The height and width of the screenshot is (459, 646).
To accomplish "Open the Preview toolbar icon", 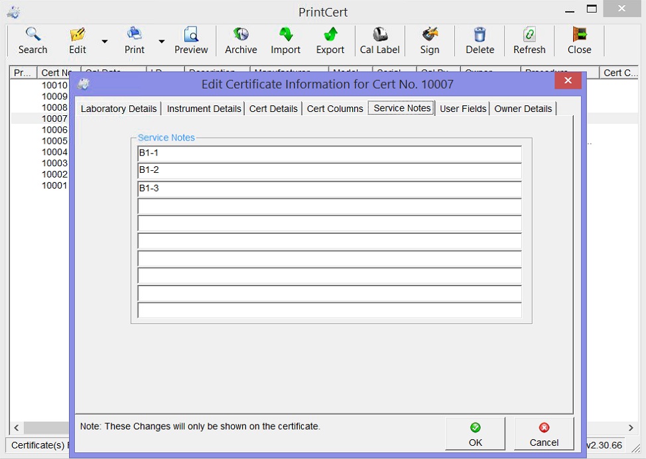I will (x=191, y=41).
